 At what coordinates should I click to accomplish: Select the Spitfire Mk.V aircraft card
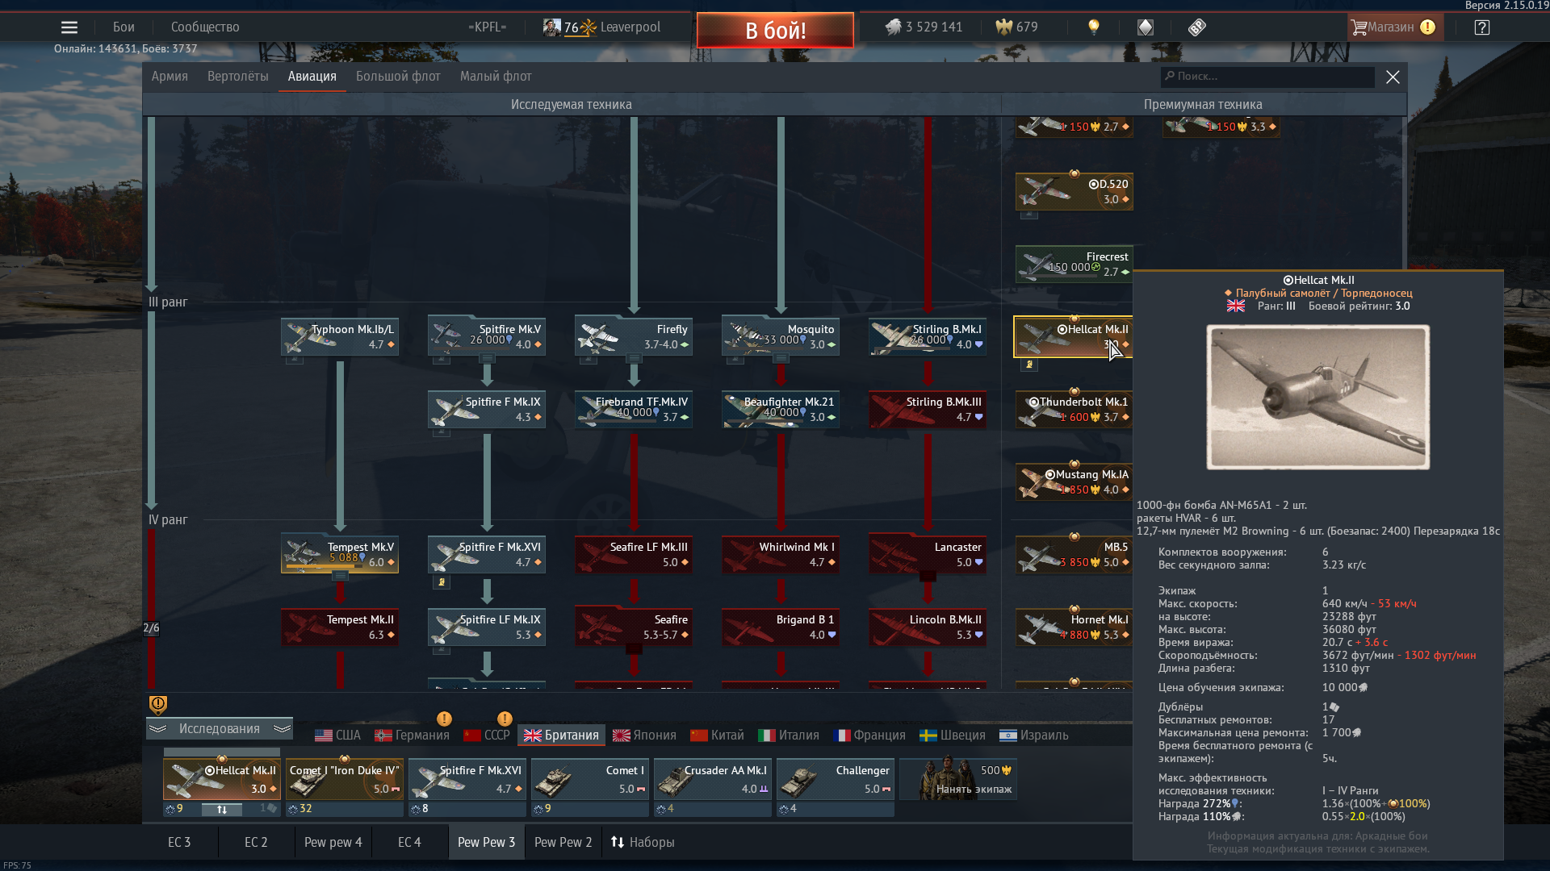(487, 337)
